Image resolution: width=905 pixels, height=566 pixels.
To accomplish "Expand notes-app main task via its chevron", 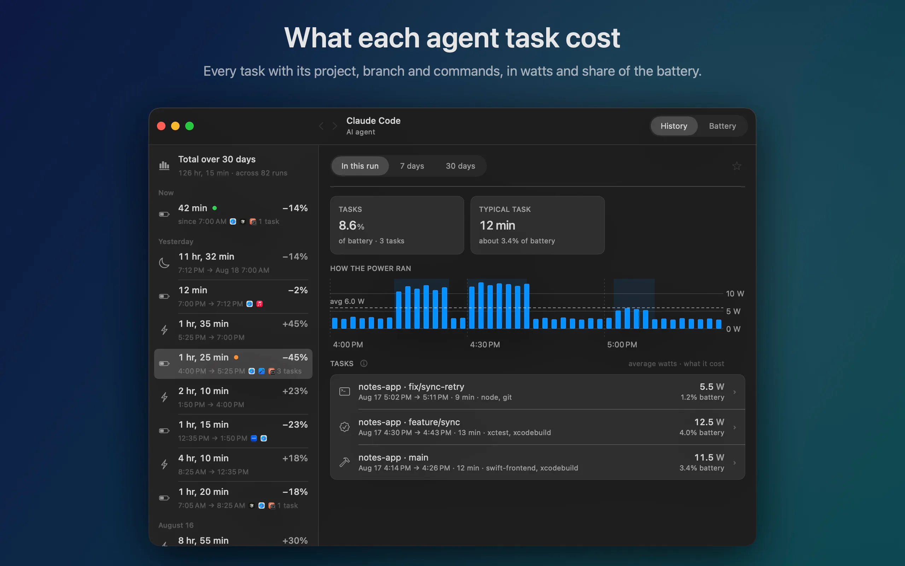I will tap(735, 463).
